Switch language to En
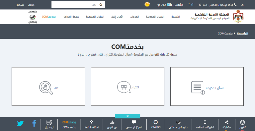Image resolution: width=255 pixels, height=131 pixels. click(x=242, y=5)
